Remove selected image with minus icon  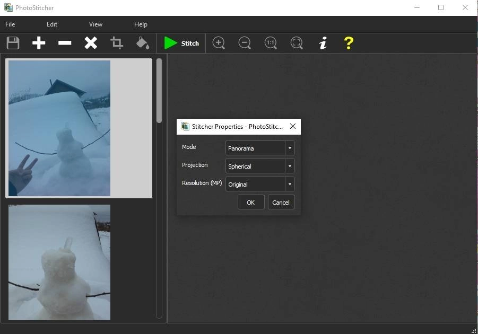point(65,43)
